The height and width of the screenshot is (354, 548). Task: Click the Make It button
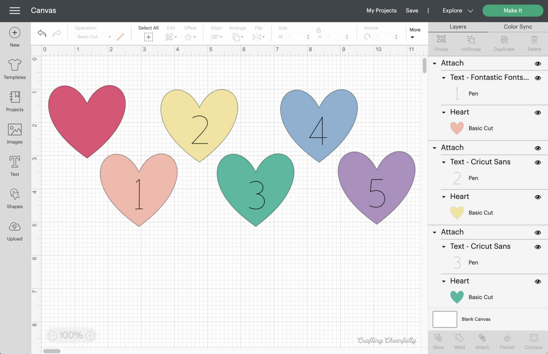pos(512,10)
